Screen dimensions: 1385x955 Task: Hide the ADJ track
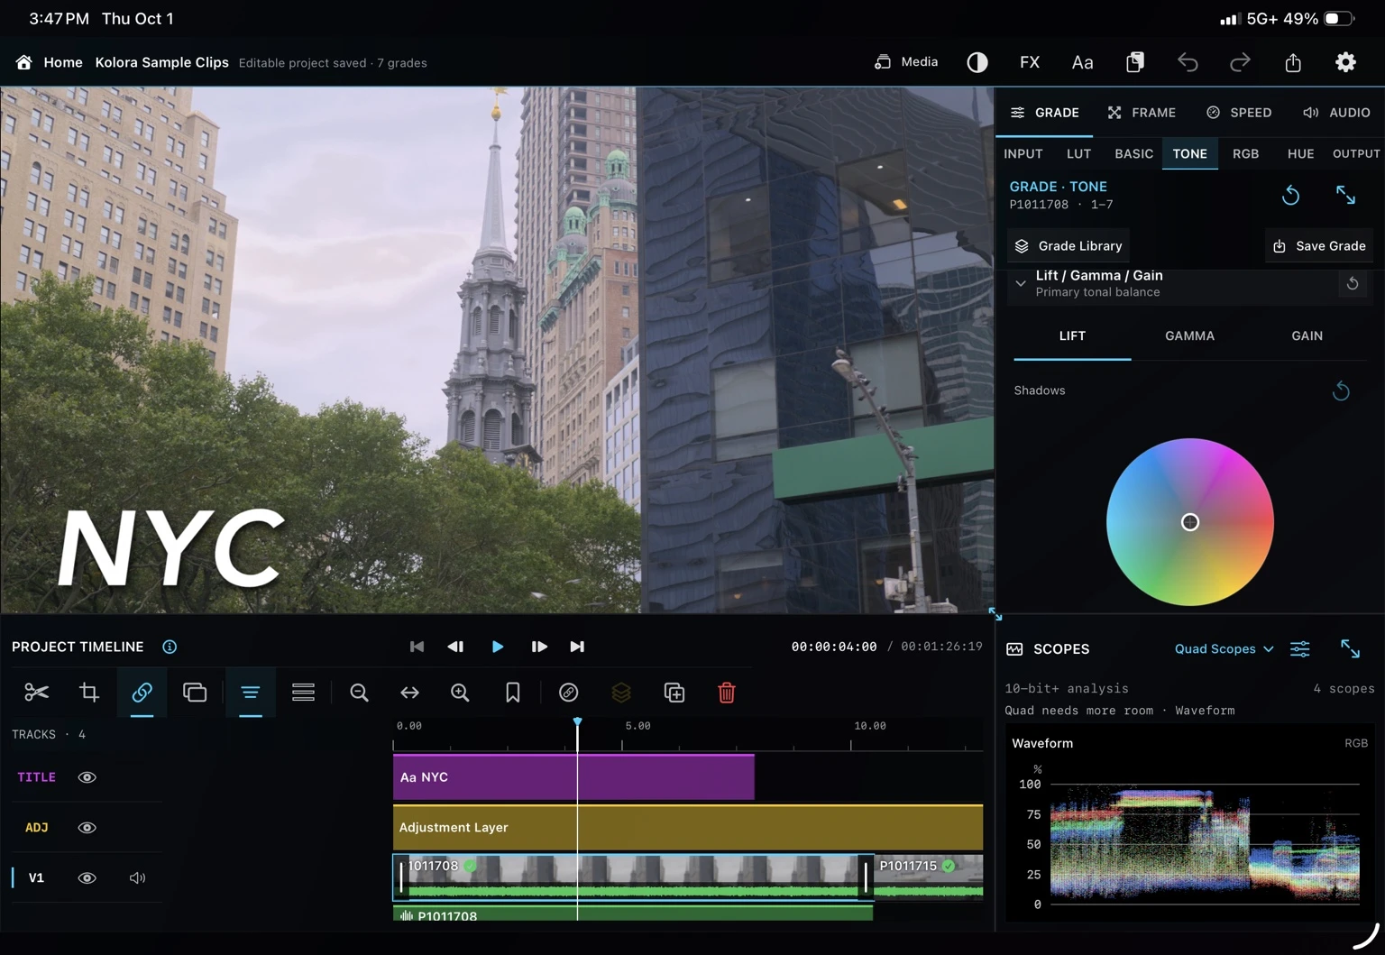pyautogui.click(x=87, y=828)
